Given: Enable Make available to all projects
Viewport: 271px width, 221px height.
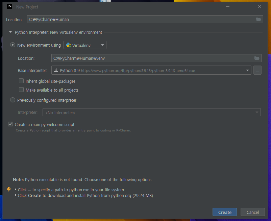Looking at the screenshot, I should point(21,90).
